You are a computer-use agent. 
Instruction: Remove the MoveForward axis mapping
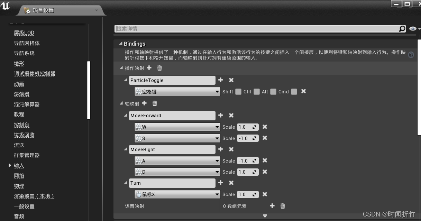(231, 116)
